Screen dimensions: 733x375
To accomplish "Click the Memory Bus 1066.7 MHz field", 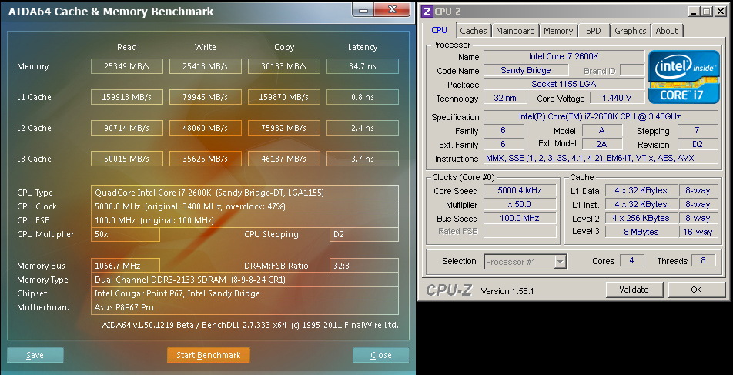I will click(x=126, y=266).
